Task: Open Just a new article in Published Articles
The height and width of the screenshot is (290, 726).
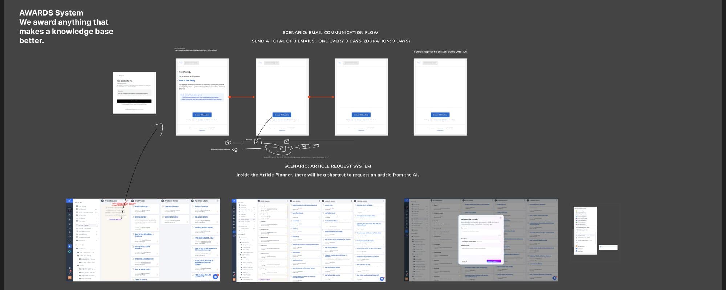Action: click(x=201, y=217)
